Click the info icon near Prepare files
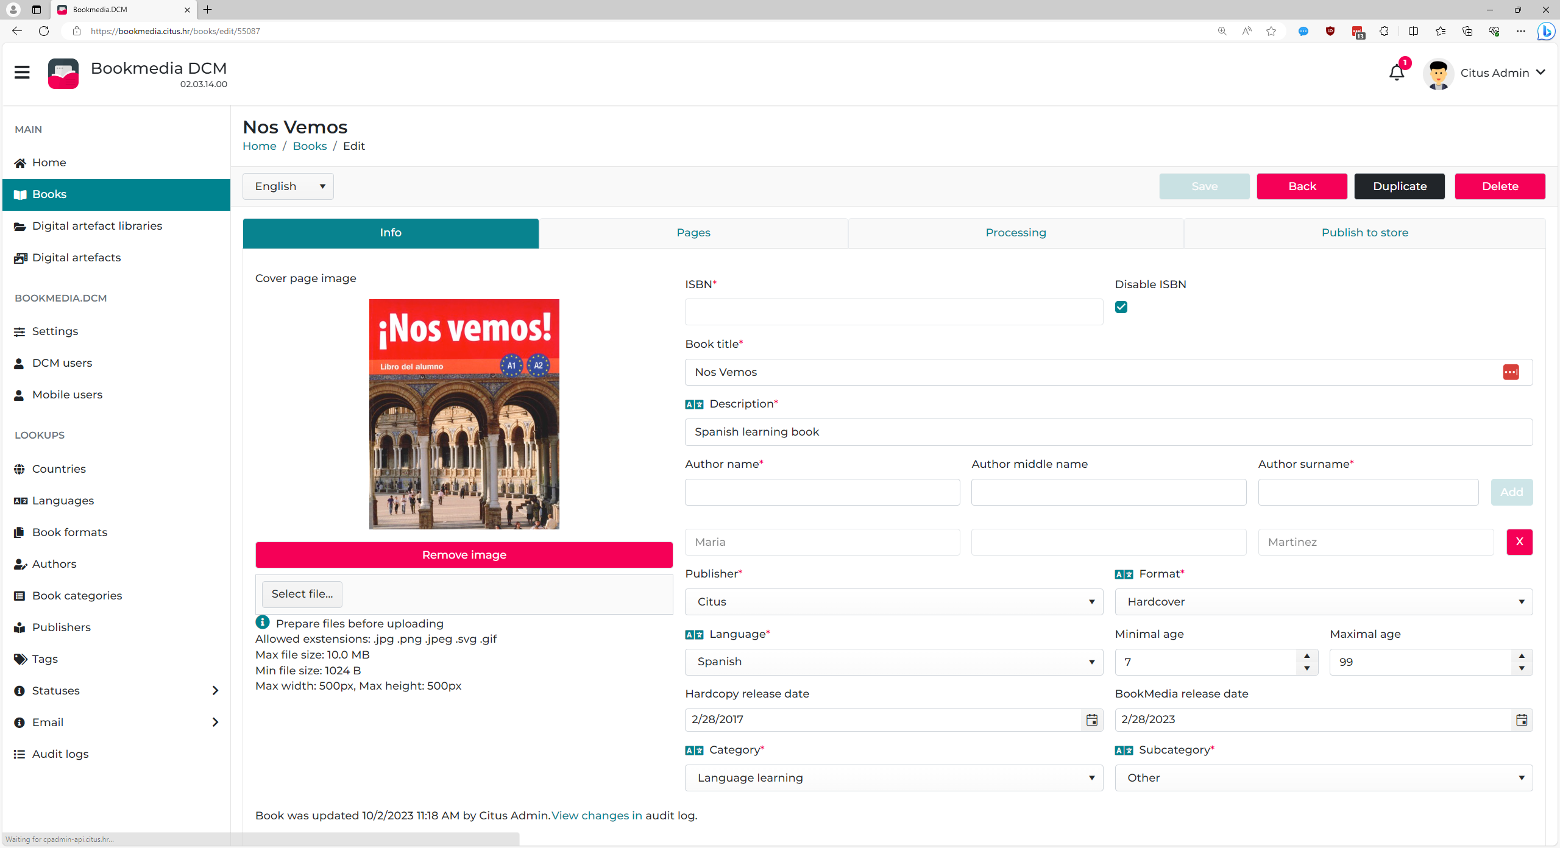The width and height of the screenshot is (1560, 848). coord(263,623)
